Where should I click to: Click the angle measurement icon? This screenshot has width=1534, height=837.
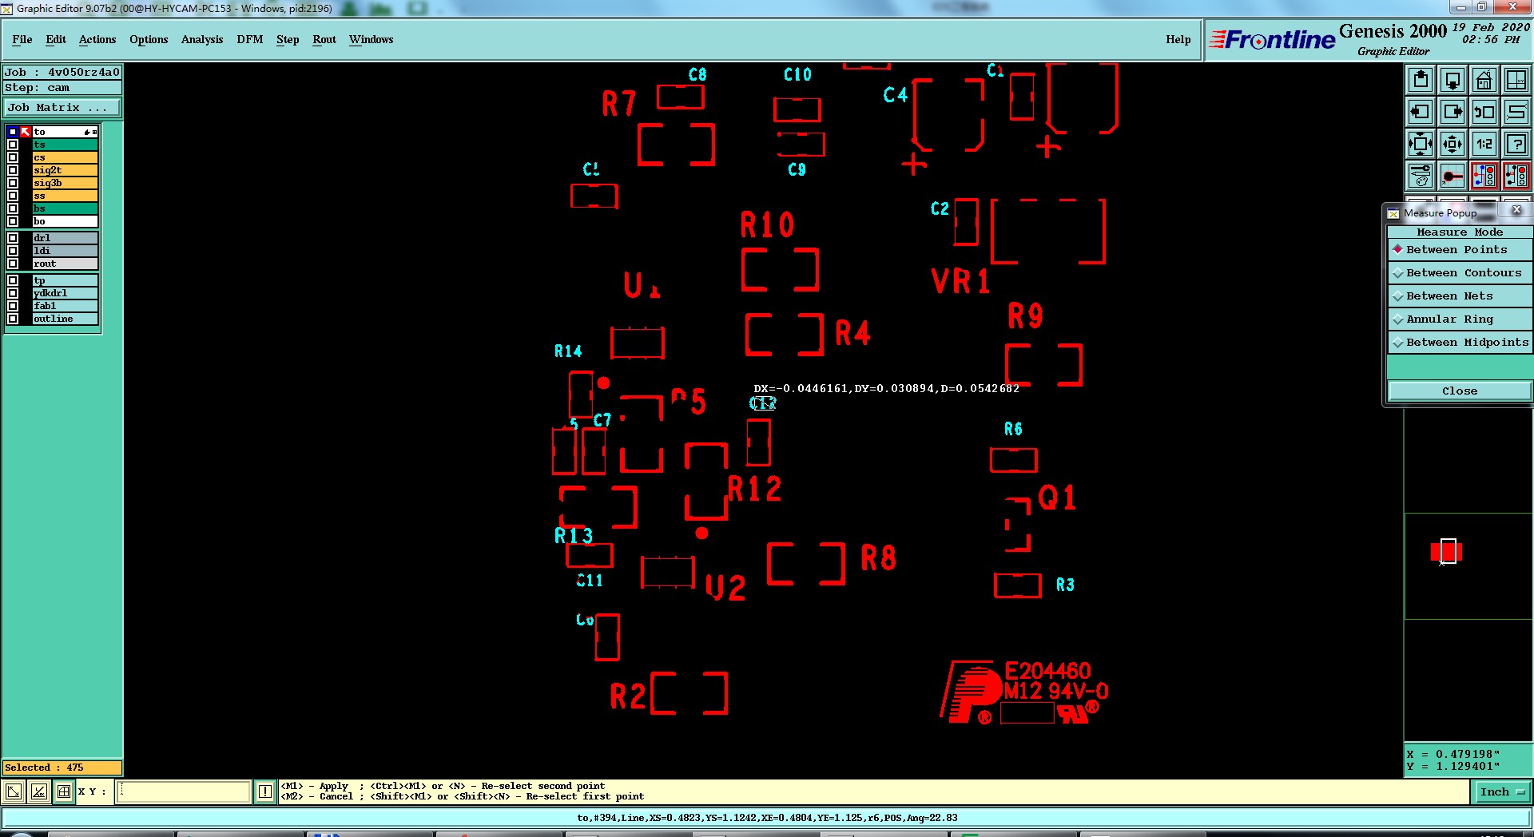click(x=39, y=791)
